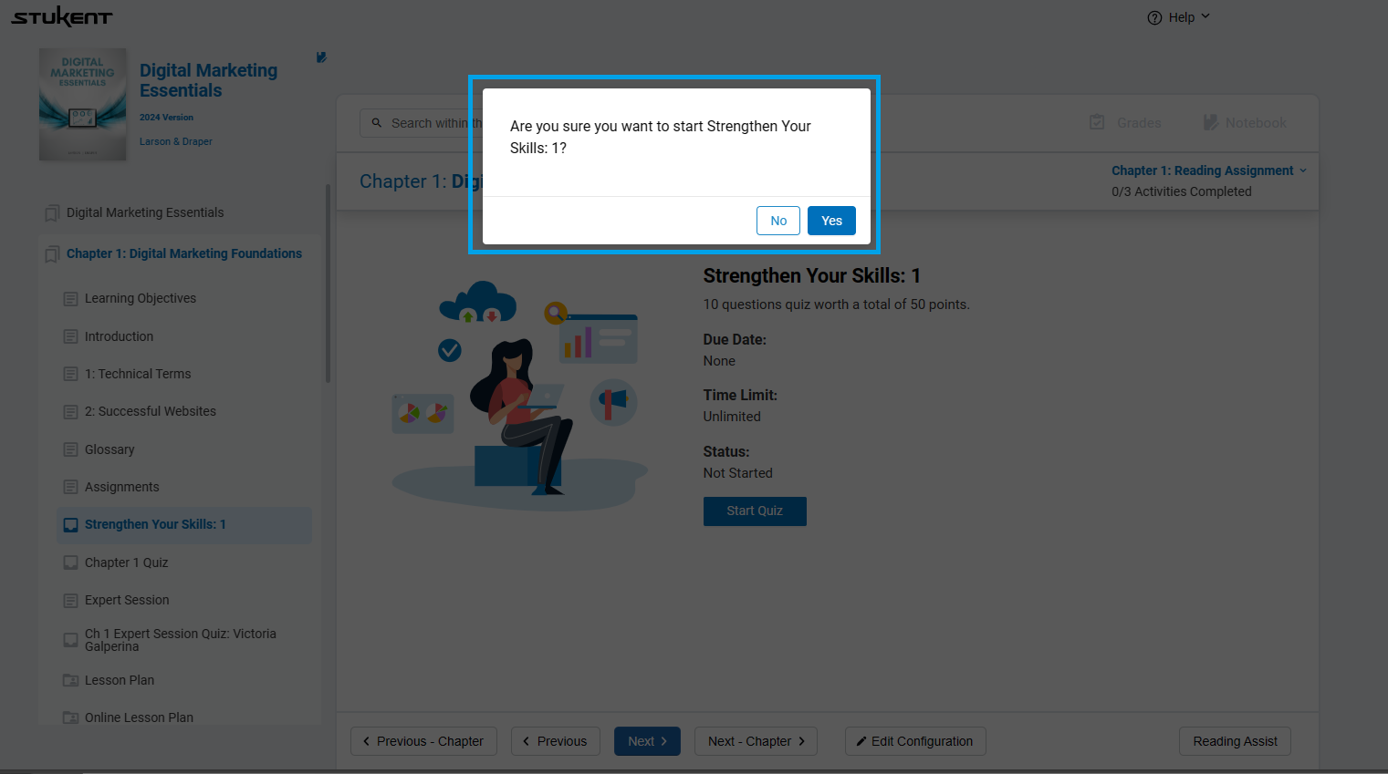Image resolution: width=1388 pixels, height=774 pixels.
Task: Open Chapter 1: Digital Marketing Foundations
Action: click(x=184, y=253)
